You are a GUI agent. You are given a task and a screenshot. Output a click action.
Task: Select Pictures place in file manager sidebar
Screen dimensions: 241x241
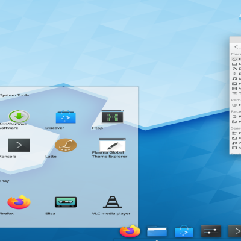[236, 84]
